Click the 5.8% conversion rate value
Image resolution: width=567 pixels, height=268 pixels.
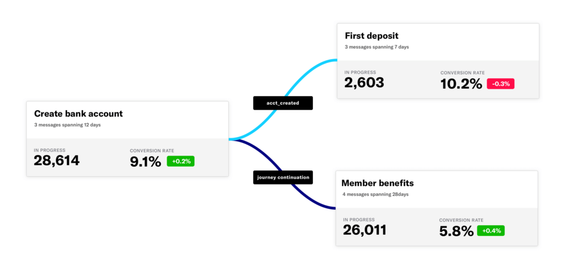pos(456,230)
